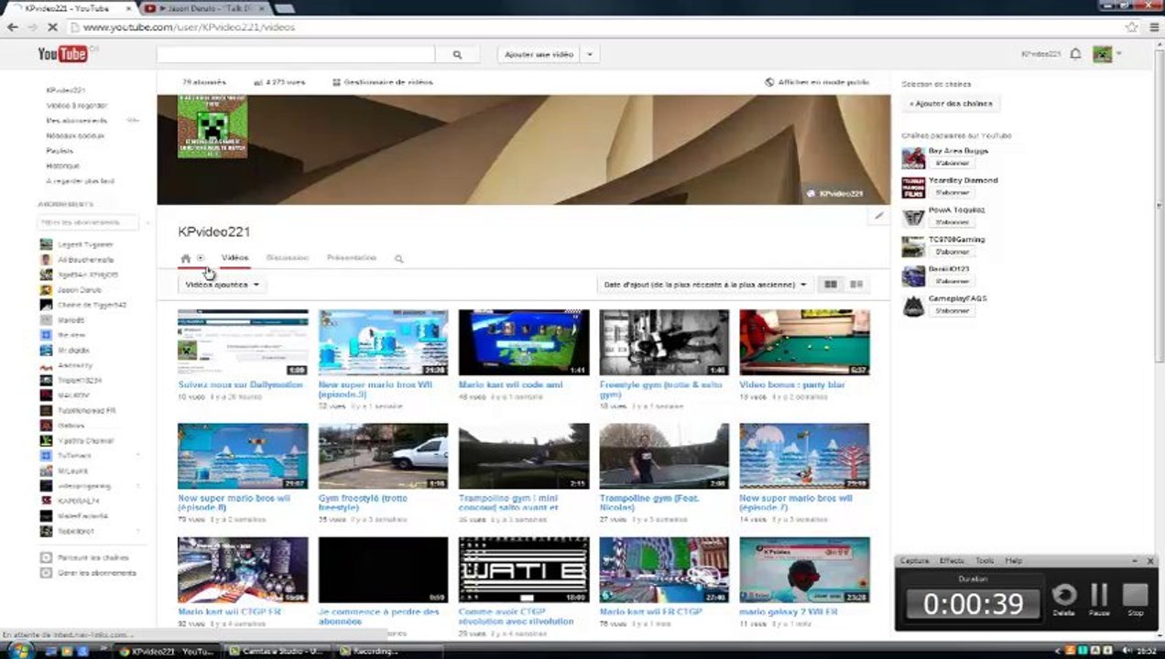Click the subscriptions filter field
Image resolution: width=1165 pixels, height=659 pixels.
[88, 222]
